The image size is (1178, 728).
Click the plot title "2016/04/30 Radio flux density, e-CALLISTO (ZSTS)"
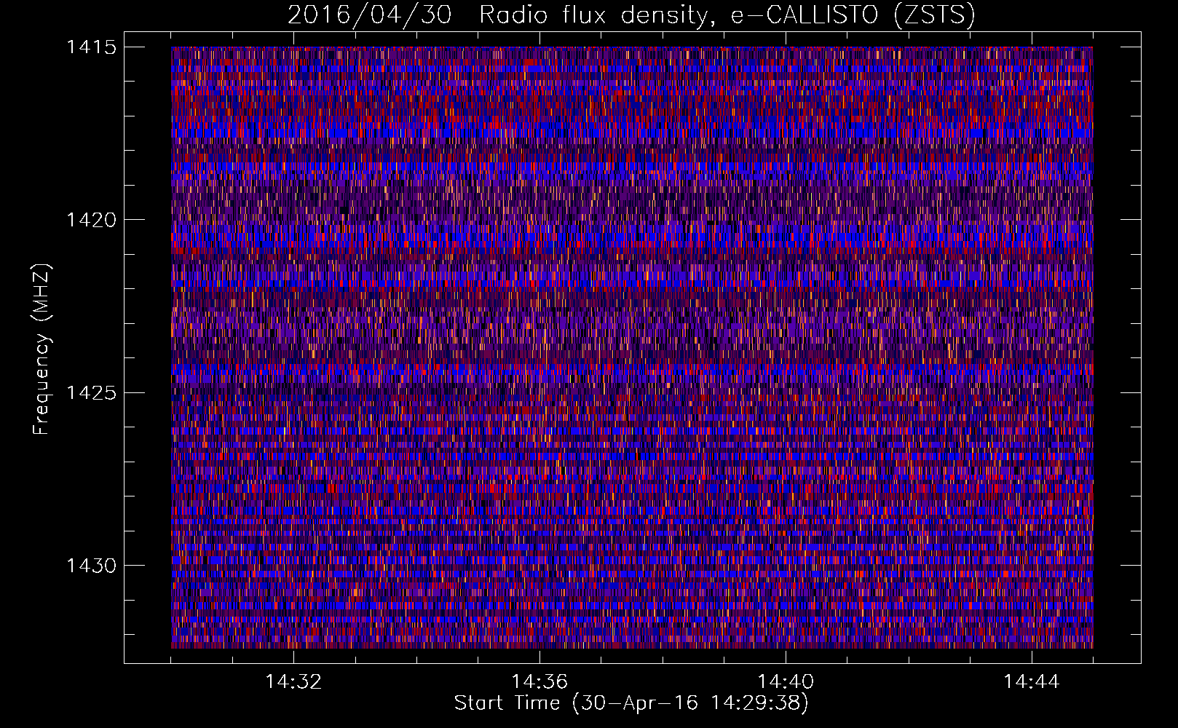coord(631,15)
